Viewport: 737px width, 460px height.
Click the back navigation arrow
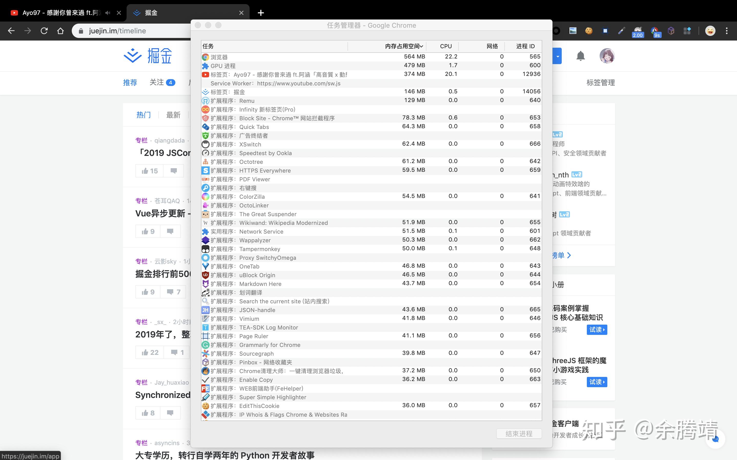(11, 31)
